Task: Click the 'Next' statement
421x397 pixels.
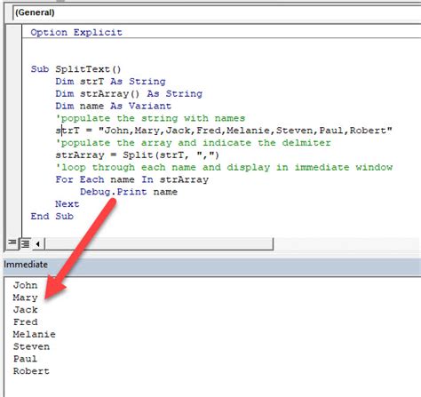Action: point(67,204)
